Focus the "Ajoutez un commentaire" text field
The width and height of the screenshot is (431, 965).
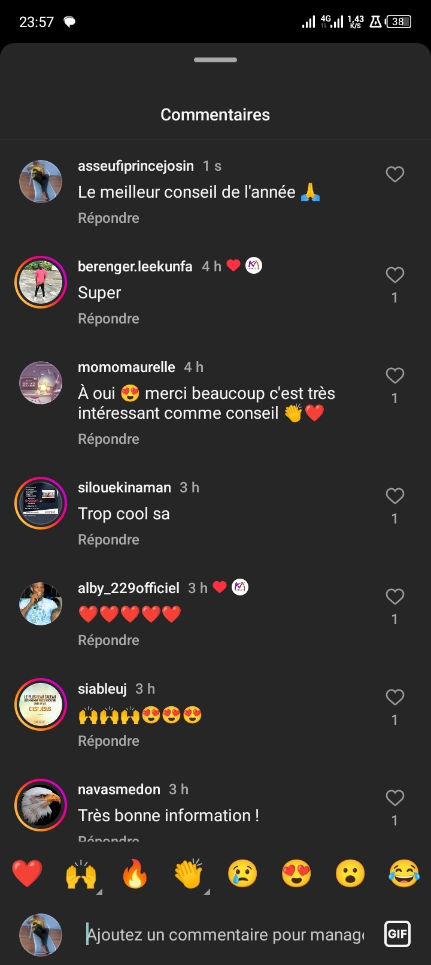point(225,934)
